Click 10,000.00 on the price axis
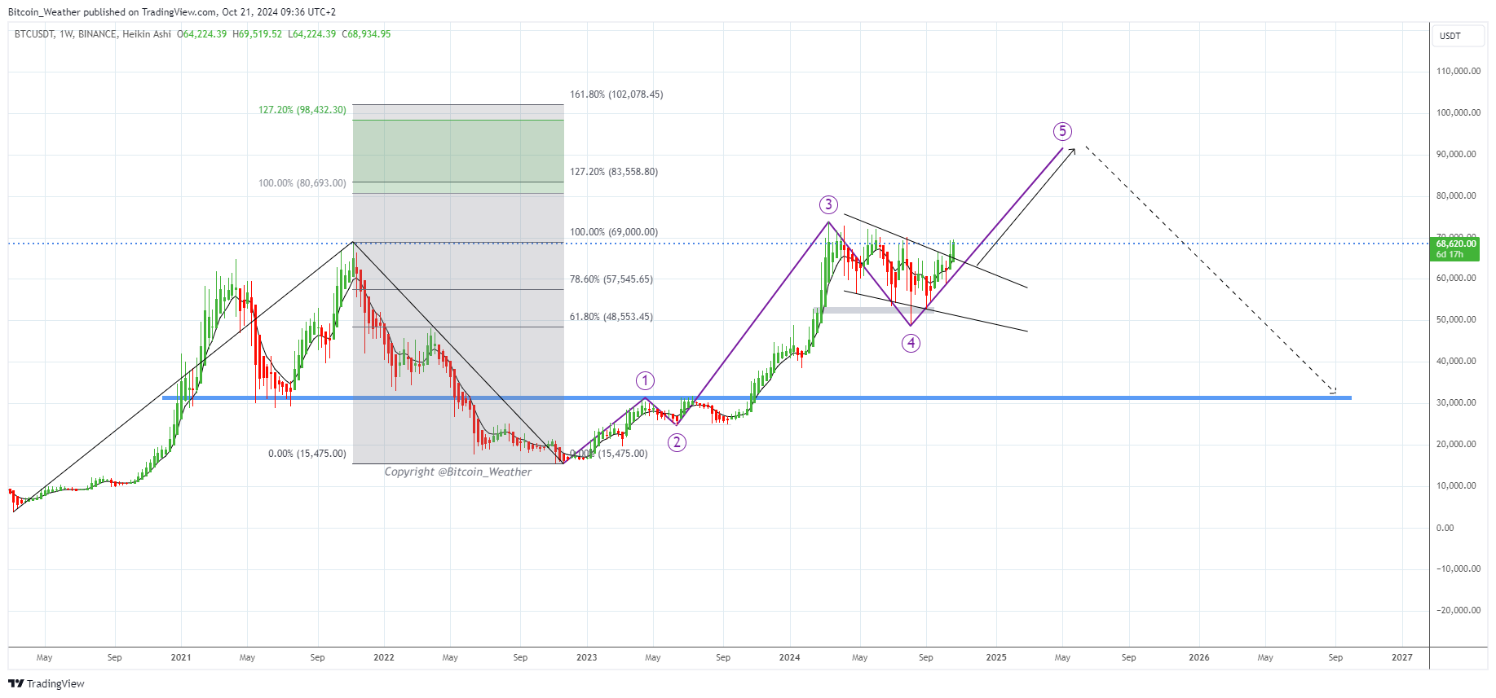Screen dimensions: 1496x698 click(x=1456, y=485)
